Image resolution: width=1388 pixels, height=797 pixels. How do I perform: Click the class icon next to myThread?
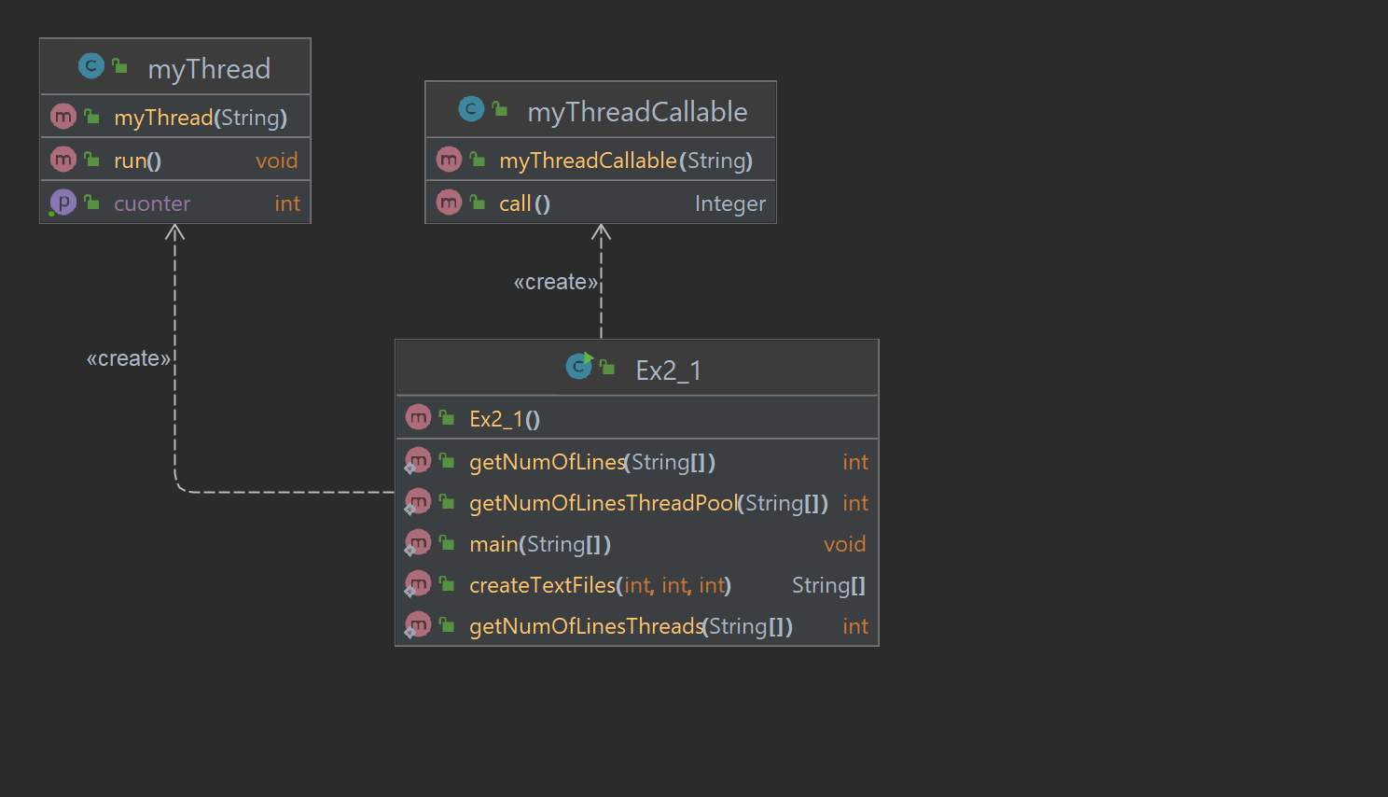(x=90, y=65)
